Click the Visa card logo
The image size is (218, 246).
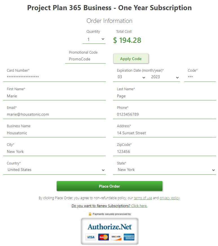click(91, 237)
